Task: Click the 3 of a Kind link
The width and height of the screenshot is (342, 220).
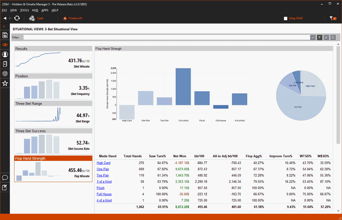Action: point(104,182)
